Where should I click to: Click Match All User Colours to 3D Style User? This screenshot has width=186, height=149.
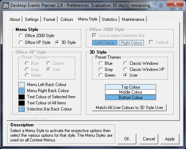click(129, 108)
